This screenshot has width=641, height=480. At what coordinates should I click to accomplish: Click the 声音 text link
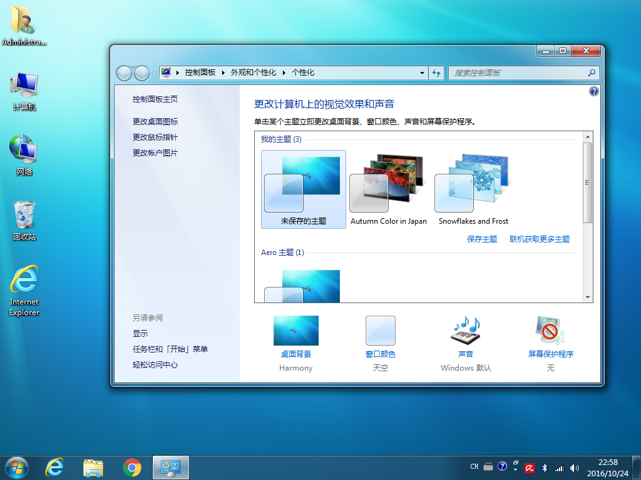[466, 354]
